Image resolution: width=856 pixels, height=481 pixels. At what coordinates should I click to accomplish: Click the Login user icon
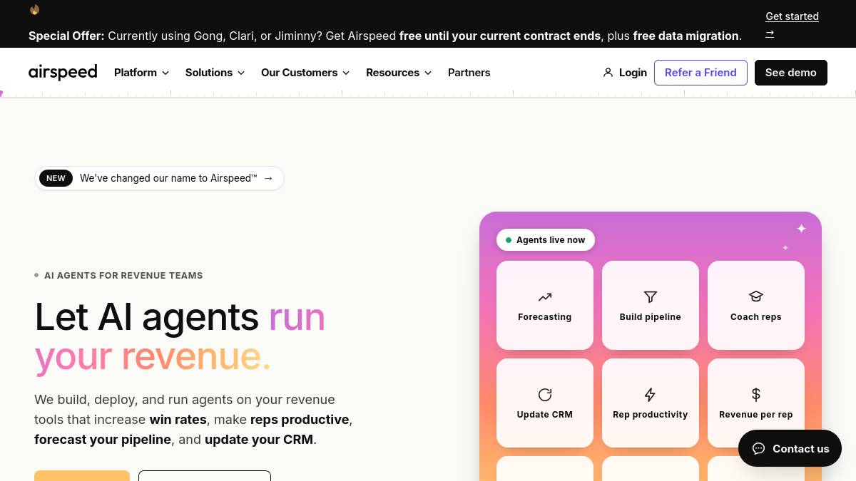point(608,73)
